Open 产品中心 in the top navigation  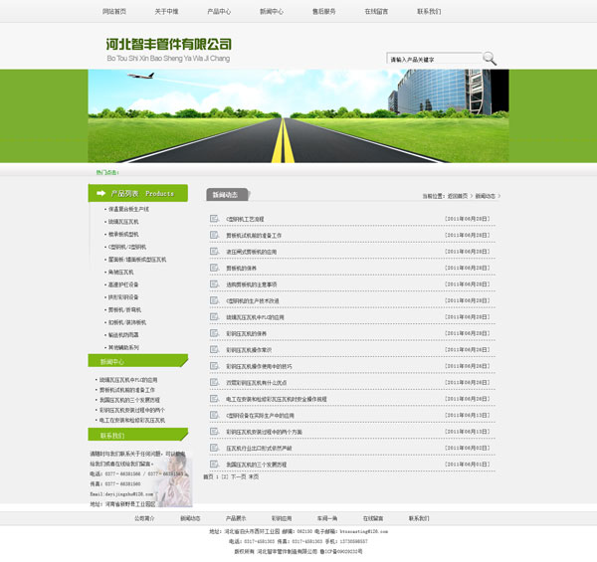[219, 11]
